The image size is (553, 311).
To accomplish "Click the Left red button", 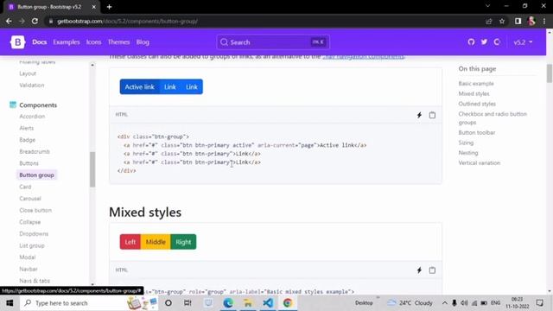I will (130, 242).
